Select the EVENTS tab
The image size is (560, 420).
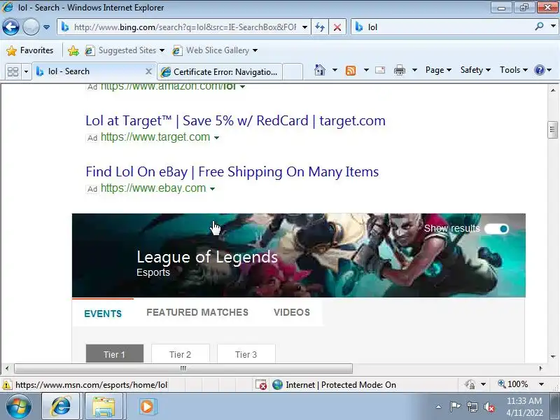[103, 314]
